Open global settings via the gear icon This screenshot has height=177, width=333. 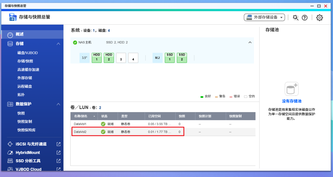point(319,17)
